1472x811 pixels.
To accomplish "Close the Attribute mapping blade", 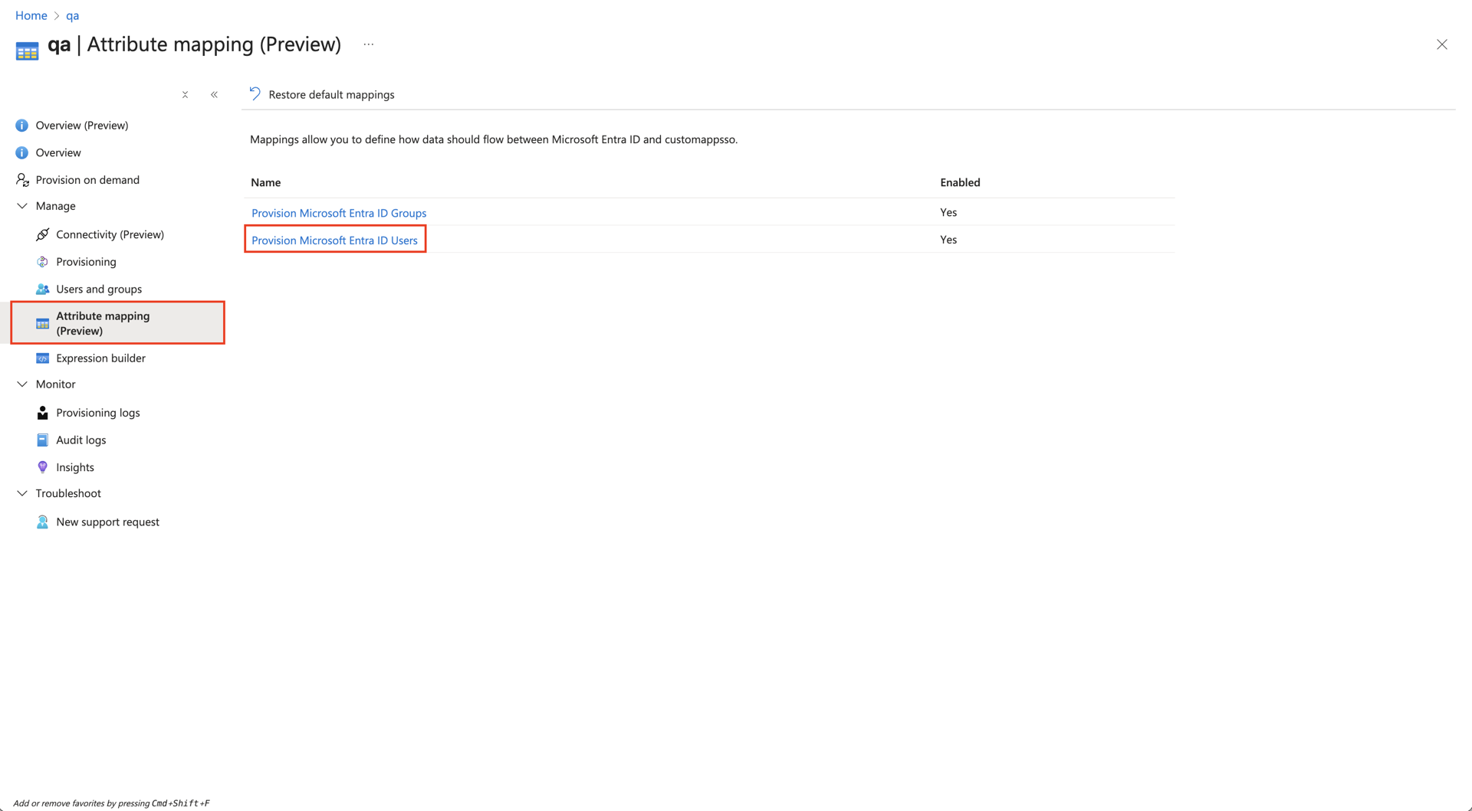I will tap(1442, 44).
